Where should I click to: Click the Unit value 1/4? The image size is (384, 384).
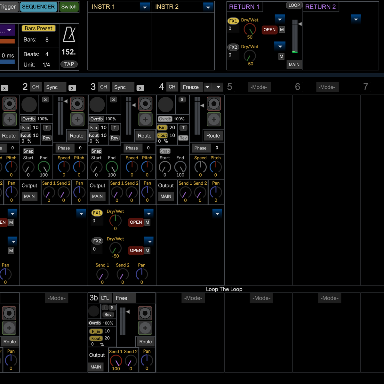point(46,65)
